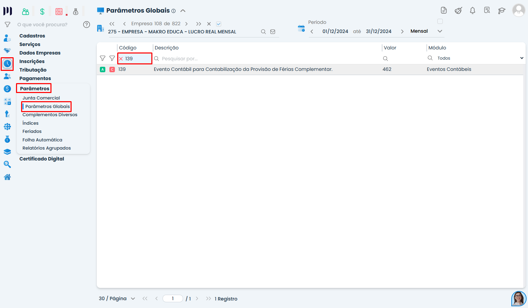Screen dimensions: 528x308
Task: Click the envelope icon next to company name
Action: [273, 32]
